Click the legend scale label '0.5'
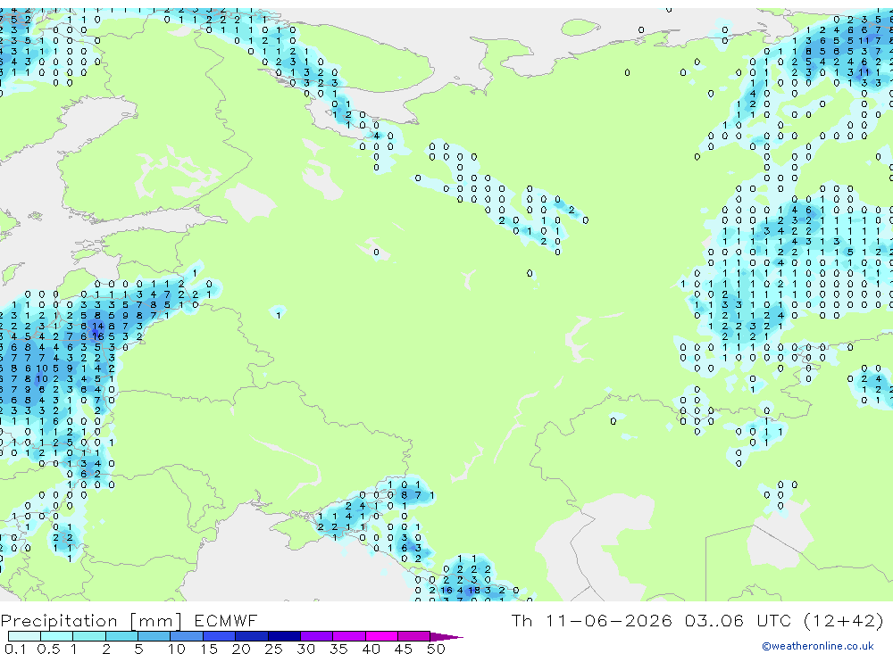Image resolution: width=893 pixels, height=654 pixels. pyautogui.click(x=48, y=649)
